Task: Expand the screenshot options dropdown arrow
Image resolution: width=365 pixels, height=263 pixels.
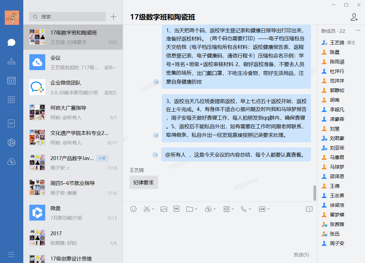Action: pos(153,209)
